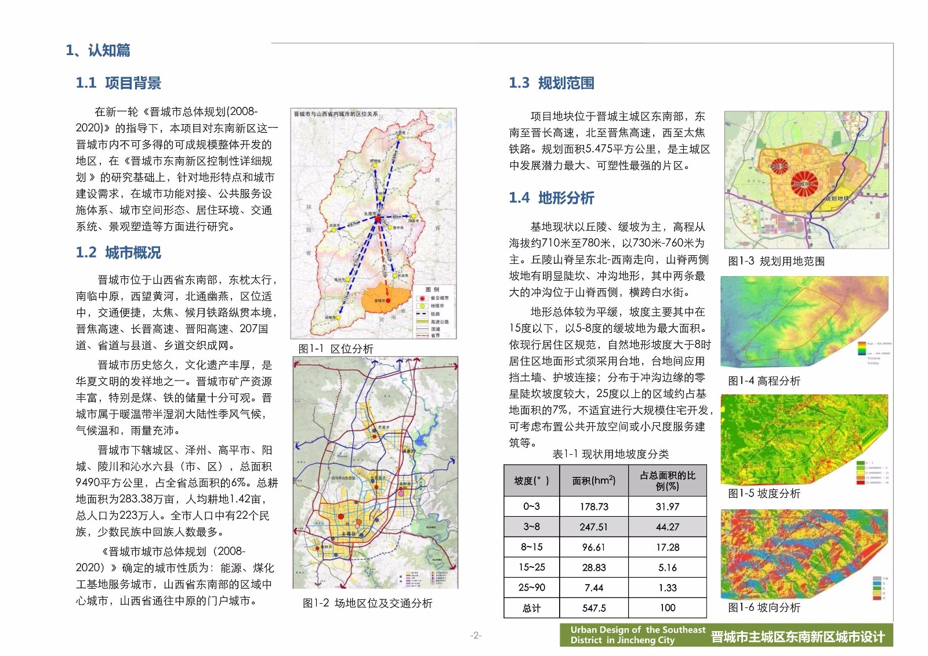Viewport: 928px width, 656px height.
Task: Select caption 图1-1 区位分析
Action: coord(335,349)
